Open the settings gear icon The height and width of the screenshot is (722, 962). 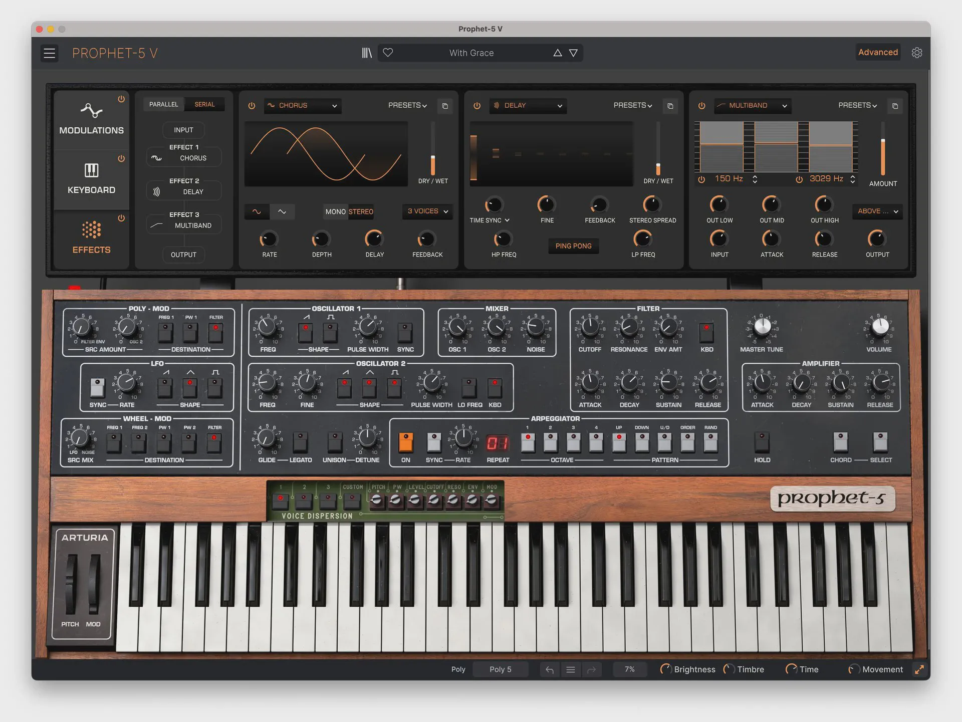(917, 53)
